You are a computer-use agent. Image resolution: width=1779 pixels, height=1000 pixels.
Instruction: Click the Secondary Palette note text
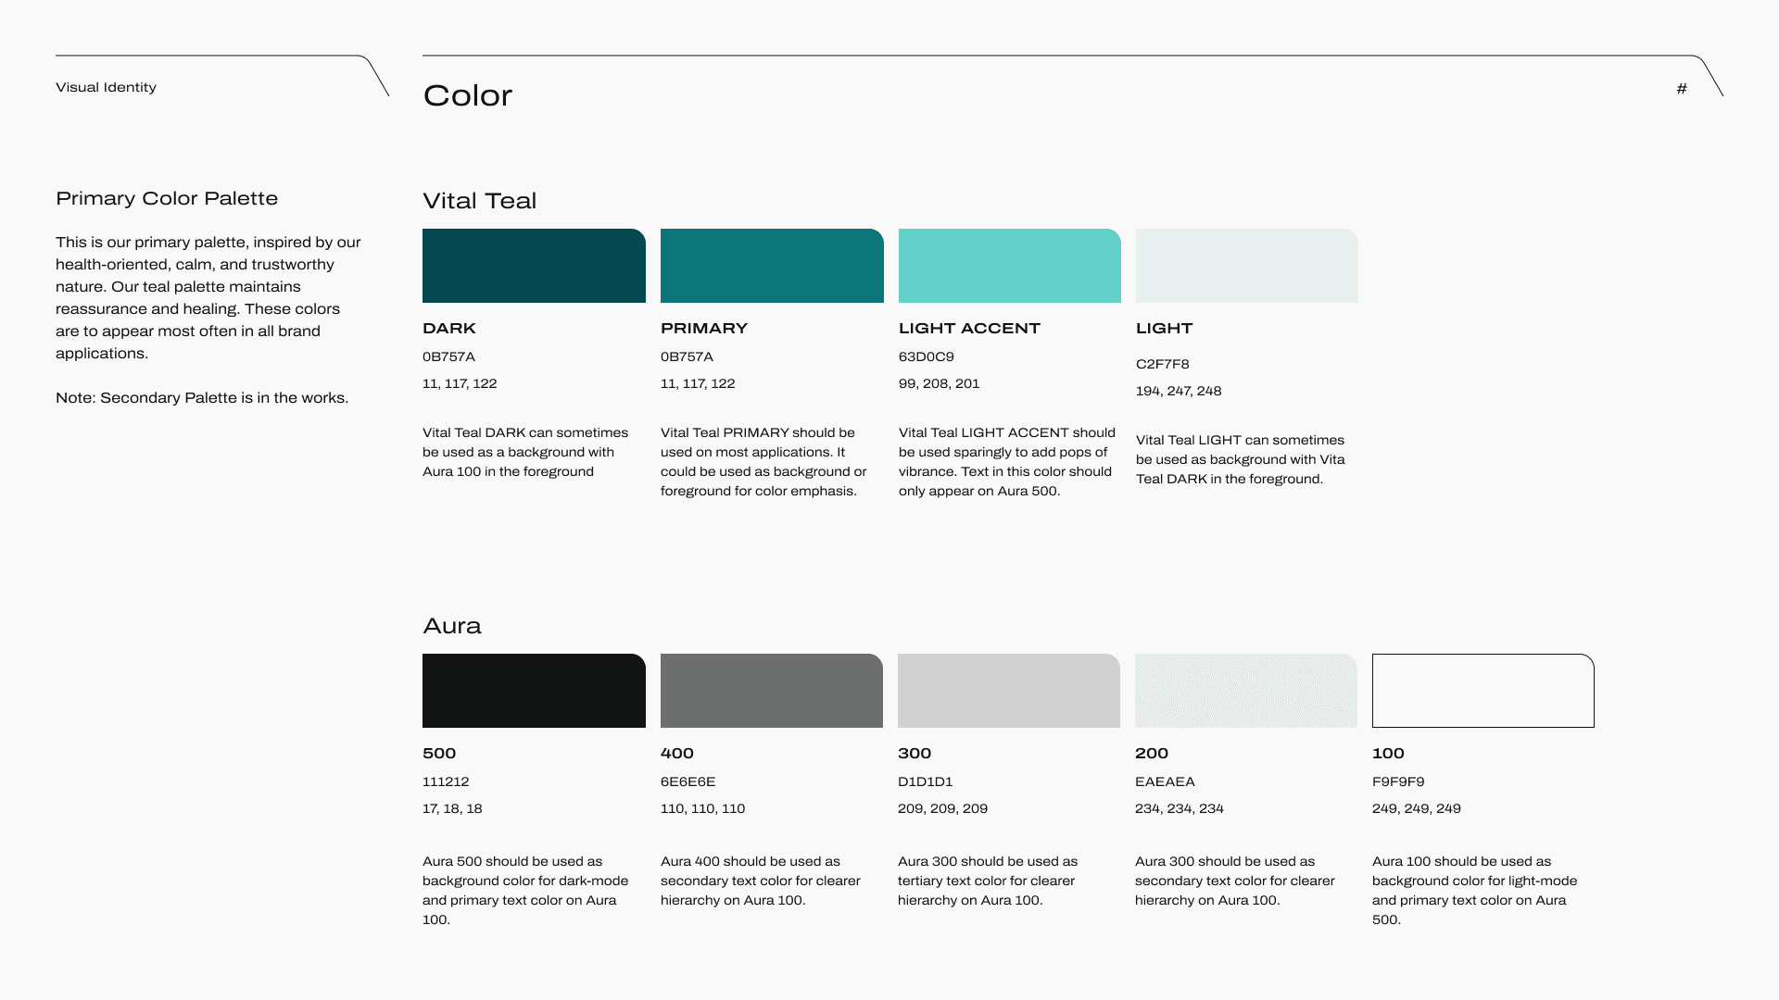(202, 397)
